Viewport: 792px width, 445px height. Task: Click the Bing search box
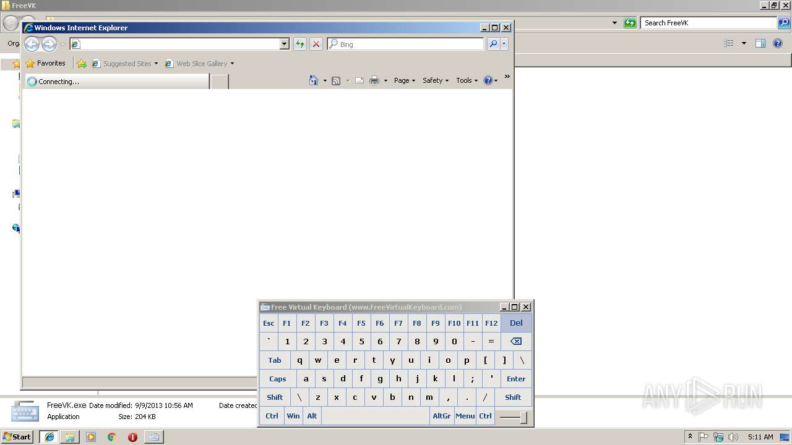pos(406,44)
